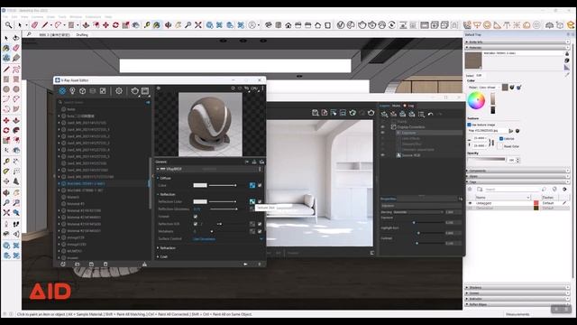
Task: Click the Opacity slider in Materials tray
Action: (x=487, y=160)
